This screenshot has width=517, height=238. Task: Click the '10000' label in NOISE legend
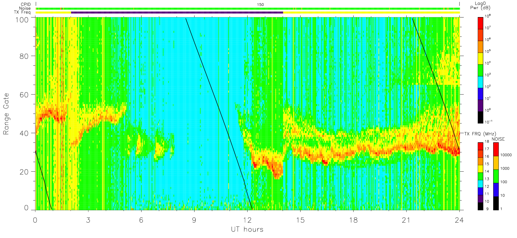tap(506, 155)
